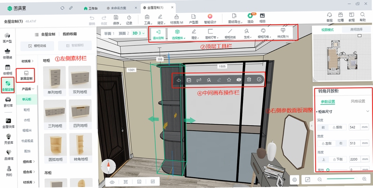Click the zoom-out magnifier icon
The height and width of the screenshot is (188, 373).
click(319, 180)
